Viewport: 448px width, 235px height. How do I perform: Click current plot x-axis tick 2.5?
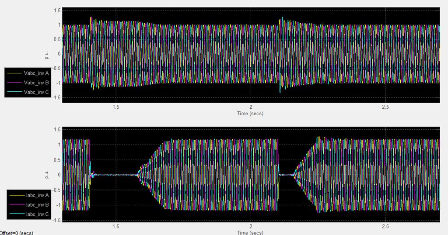click(x=385, y=226)
